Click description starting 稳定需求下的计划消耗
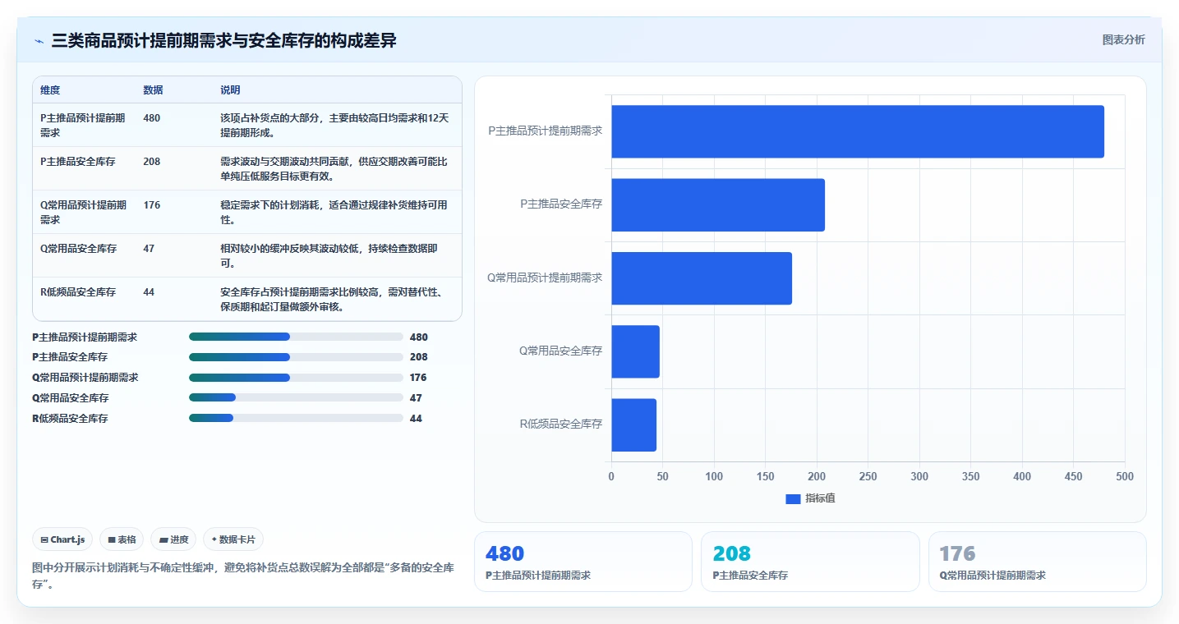 pyautogui.click(x=334, y=212)
